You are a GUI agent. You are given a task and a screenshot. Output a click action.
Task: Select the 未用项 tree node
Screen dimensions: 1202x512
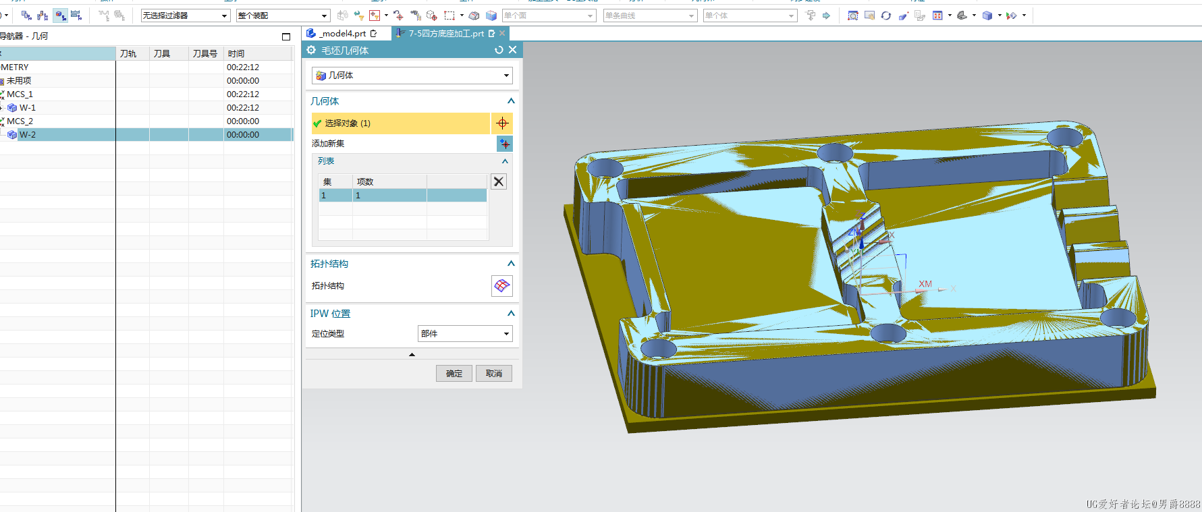coord(19,80)
